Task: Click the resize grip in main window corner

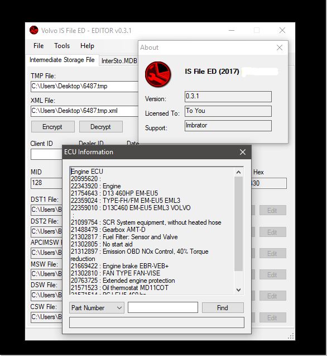Action: [x=291, y=336]
